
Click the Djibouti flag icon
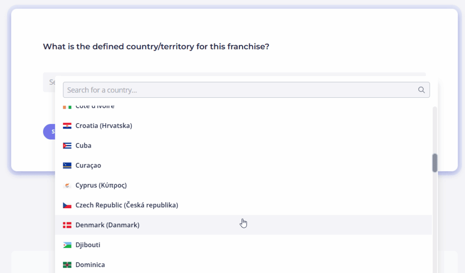click(x=67, y=245)
